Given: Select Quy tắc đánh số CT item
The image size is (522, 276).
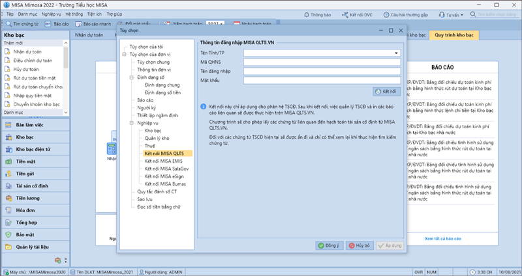Looking at the screenshot, I should pos(157,191).
